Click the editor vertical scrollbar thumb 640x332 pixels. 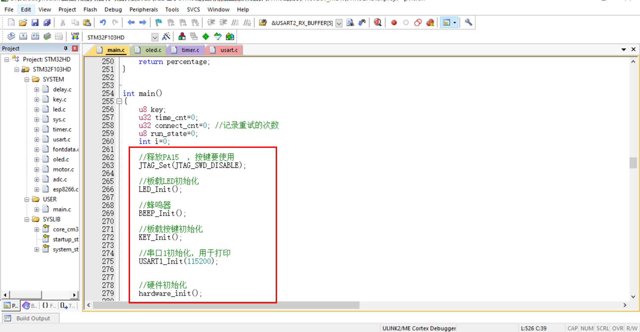tap(633, 163)
